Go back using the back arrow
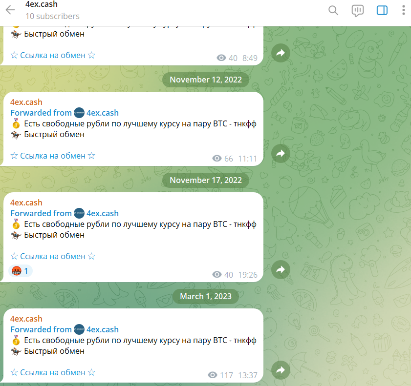411x386 pixels. point(10,10)
